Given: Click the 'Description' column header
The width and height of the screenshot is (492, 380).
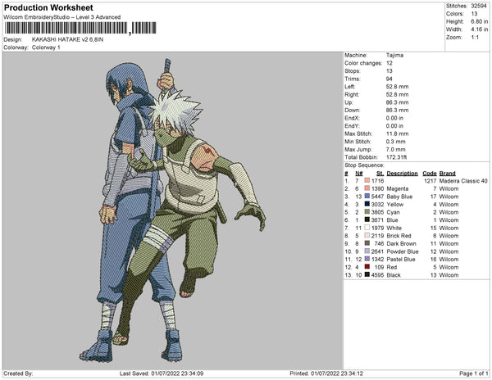Looking at the screenshot, I should coord(402,174).
